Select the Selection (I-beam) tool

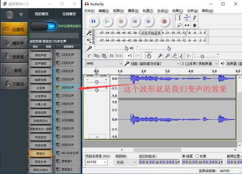(179, 18)
